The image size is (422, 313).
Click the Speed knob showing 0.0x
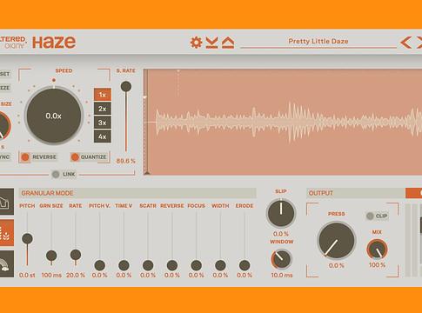tap(54, 116)
